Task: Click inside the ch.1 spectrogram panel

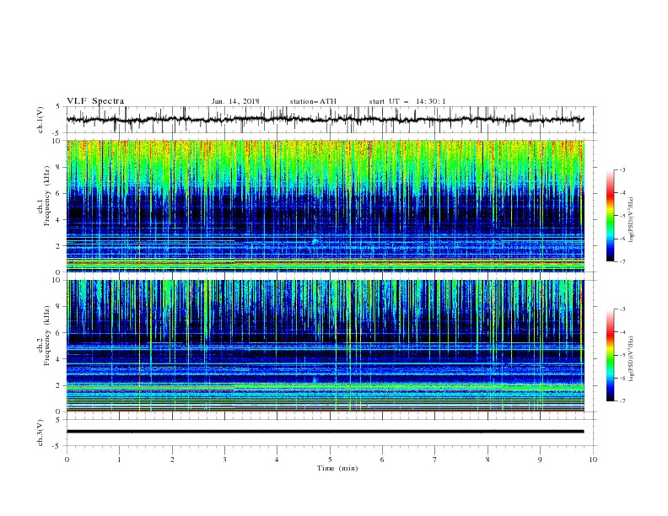Action: [326, 206]
